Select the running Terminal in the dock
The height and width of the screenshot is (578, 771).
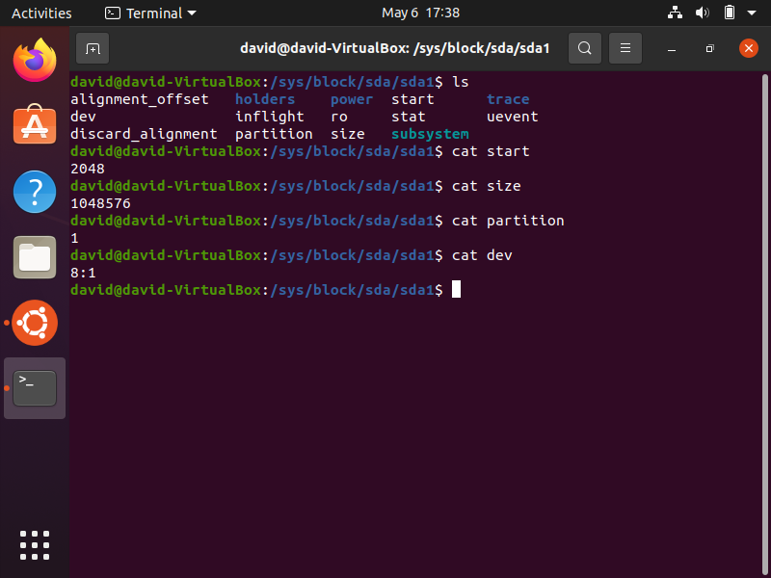pyautogui.click(x=34, y=387)
